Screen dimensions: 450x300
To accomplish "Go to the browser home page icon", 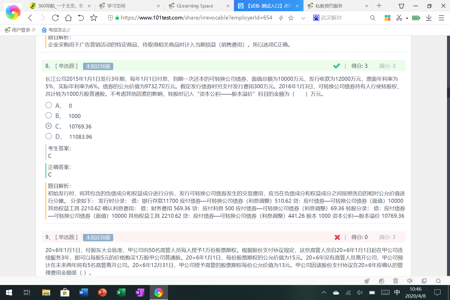I will [x=68, y=18].
